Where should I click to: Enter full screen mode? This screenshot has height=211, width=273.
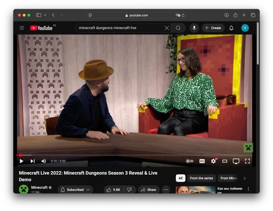tap(247, 161)
